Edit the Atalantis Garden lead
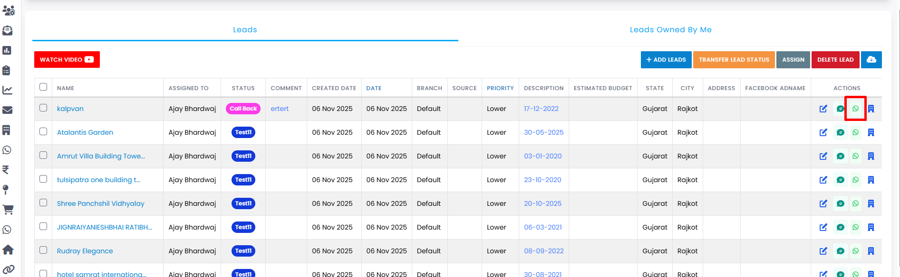The height and width of the screenshot is (277, 900). [x=823, y=132]
